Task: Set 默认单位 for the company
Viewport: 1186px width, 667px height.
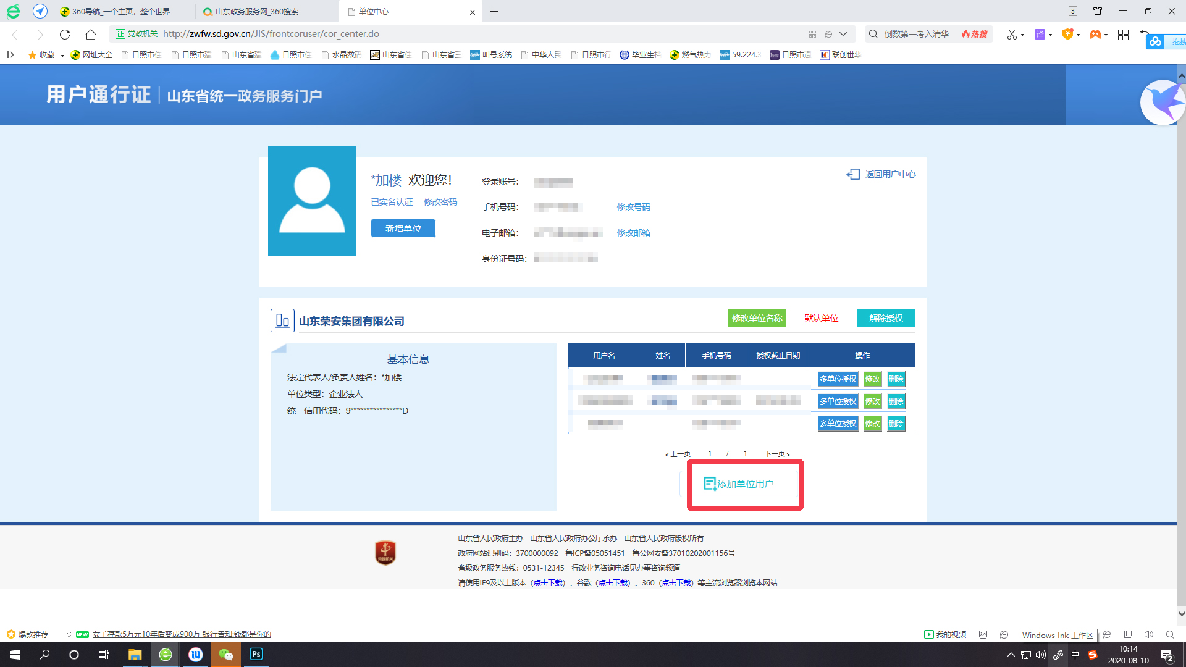Action: 822,317
